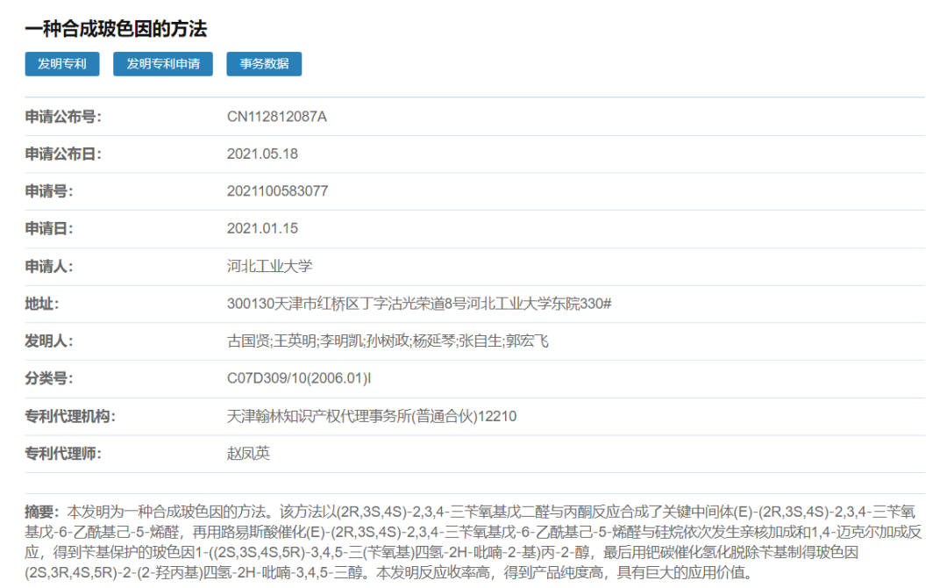Click classification number C07D309/10(2006.01)I
The height and width of the screenshot is (588, 947).
click(299, 378)
